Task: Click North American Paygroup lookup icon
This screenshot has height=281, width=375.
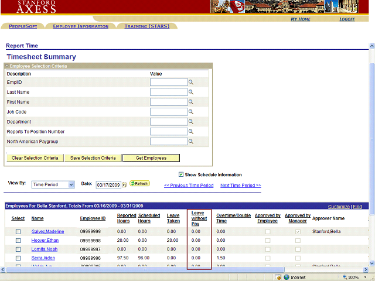Action: 191,142
